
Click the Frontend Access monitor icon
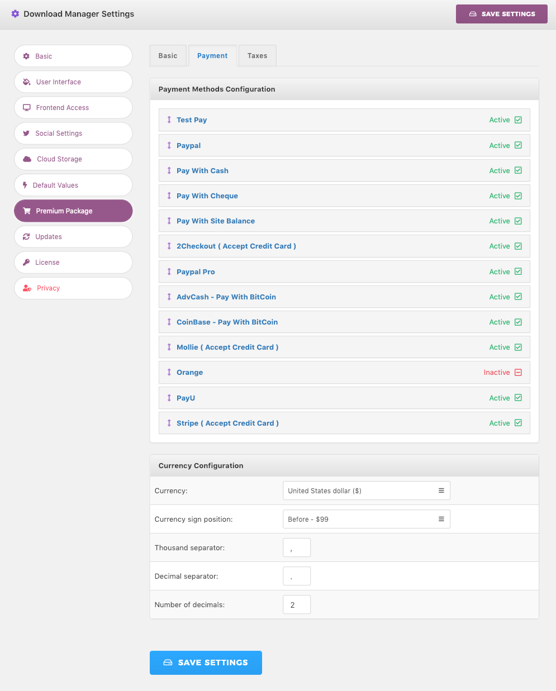[26, 107]
